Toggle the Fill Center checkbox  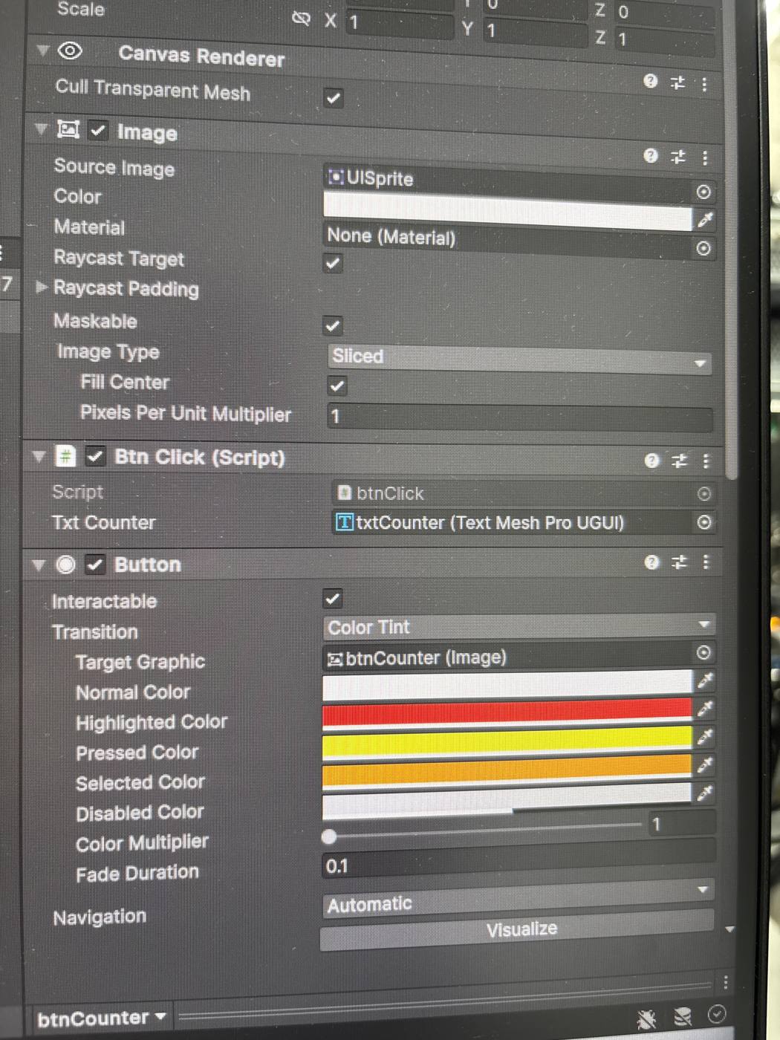point(337,386)
